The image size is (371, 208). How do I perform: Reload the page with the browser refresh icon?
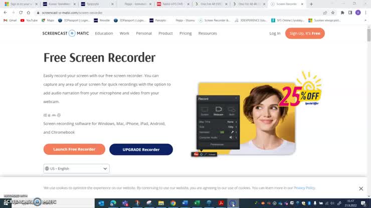[x=21, y=12]
